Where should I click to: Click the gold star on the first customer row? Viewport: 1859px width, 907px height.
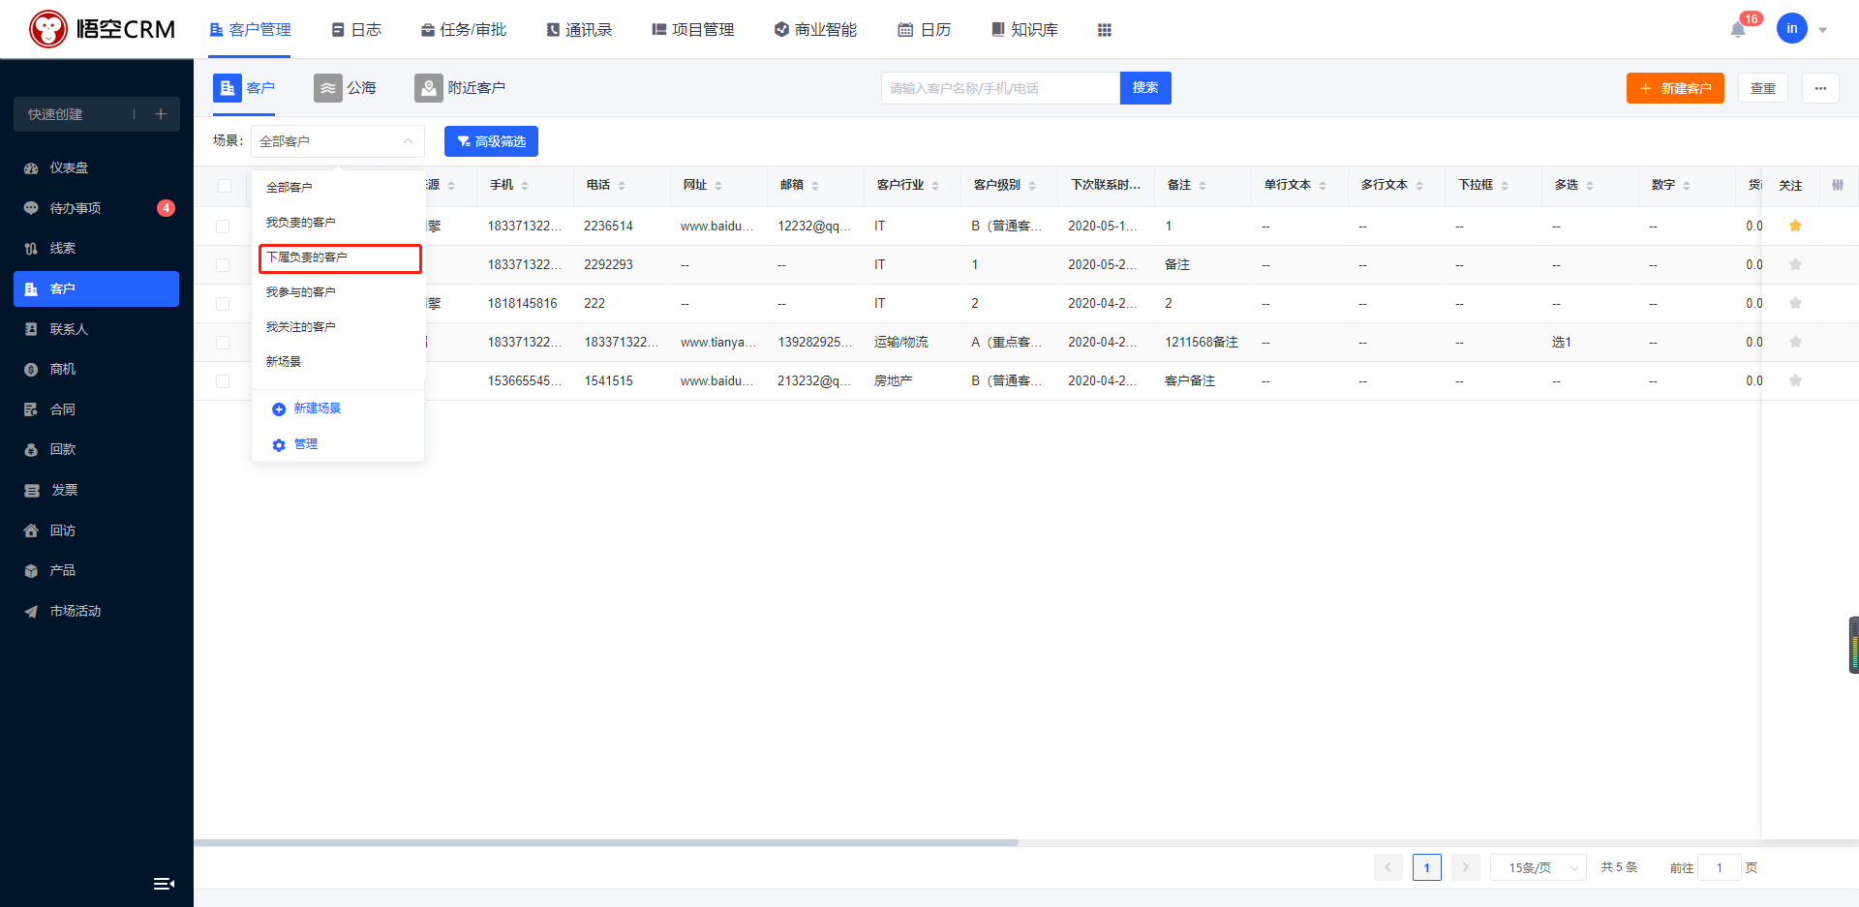coord(1795,226)
